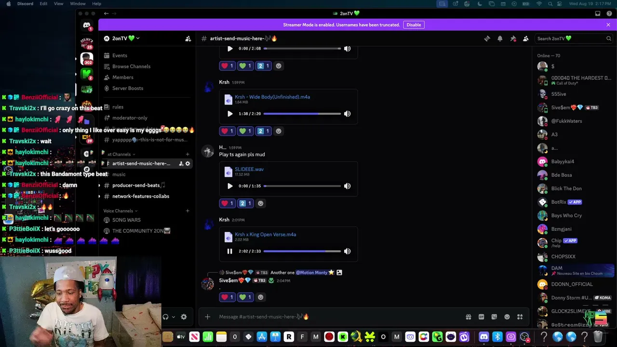Open the Trash in the dock
This screenshot has height=347, width=617.
[598, 337]
